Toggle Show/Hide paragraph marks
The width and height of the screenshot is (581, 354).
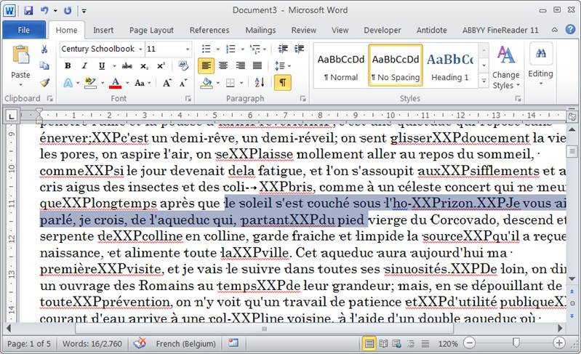click(x=281, y=83)
